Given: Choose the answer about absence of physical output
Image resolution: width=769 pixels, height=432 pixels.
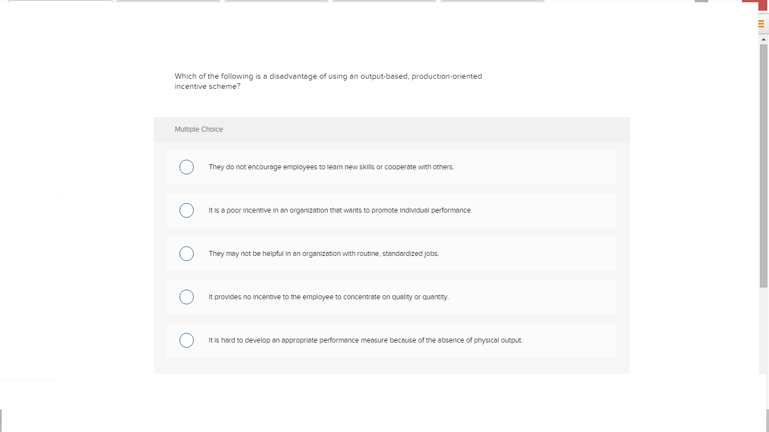Looking at the screenshot, I should tap(186, 340).
